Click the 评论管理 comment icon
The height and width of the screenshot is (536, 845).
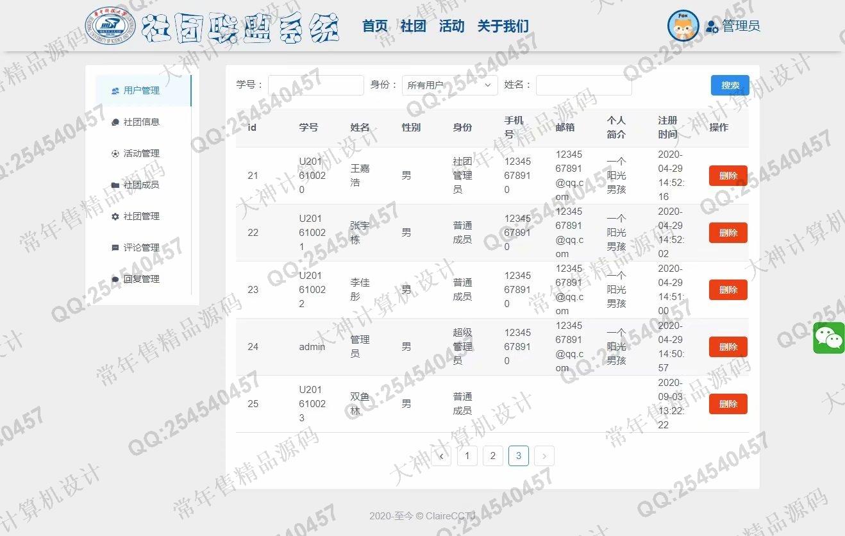(115, 247)
